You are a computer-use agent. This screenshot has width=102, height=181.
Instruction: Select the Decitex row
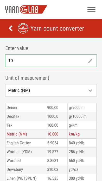51,116
